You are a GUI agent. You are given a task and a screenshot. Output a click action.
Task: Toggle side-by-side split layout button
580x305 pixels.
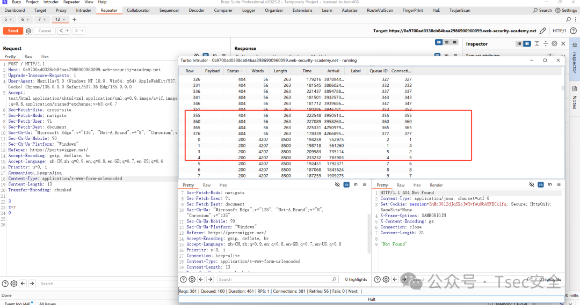point(439,42)
